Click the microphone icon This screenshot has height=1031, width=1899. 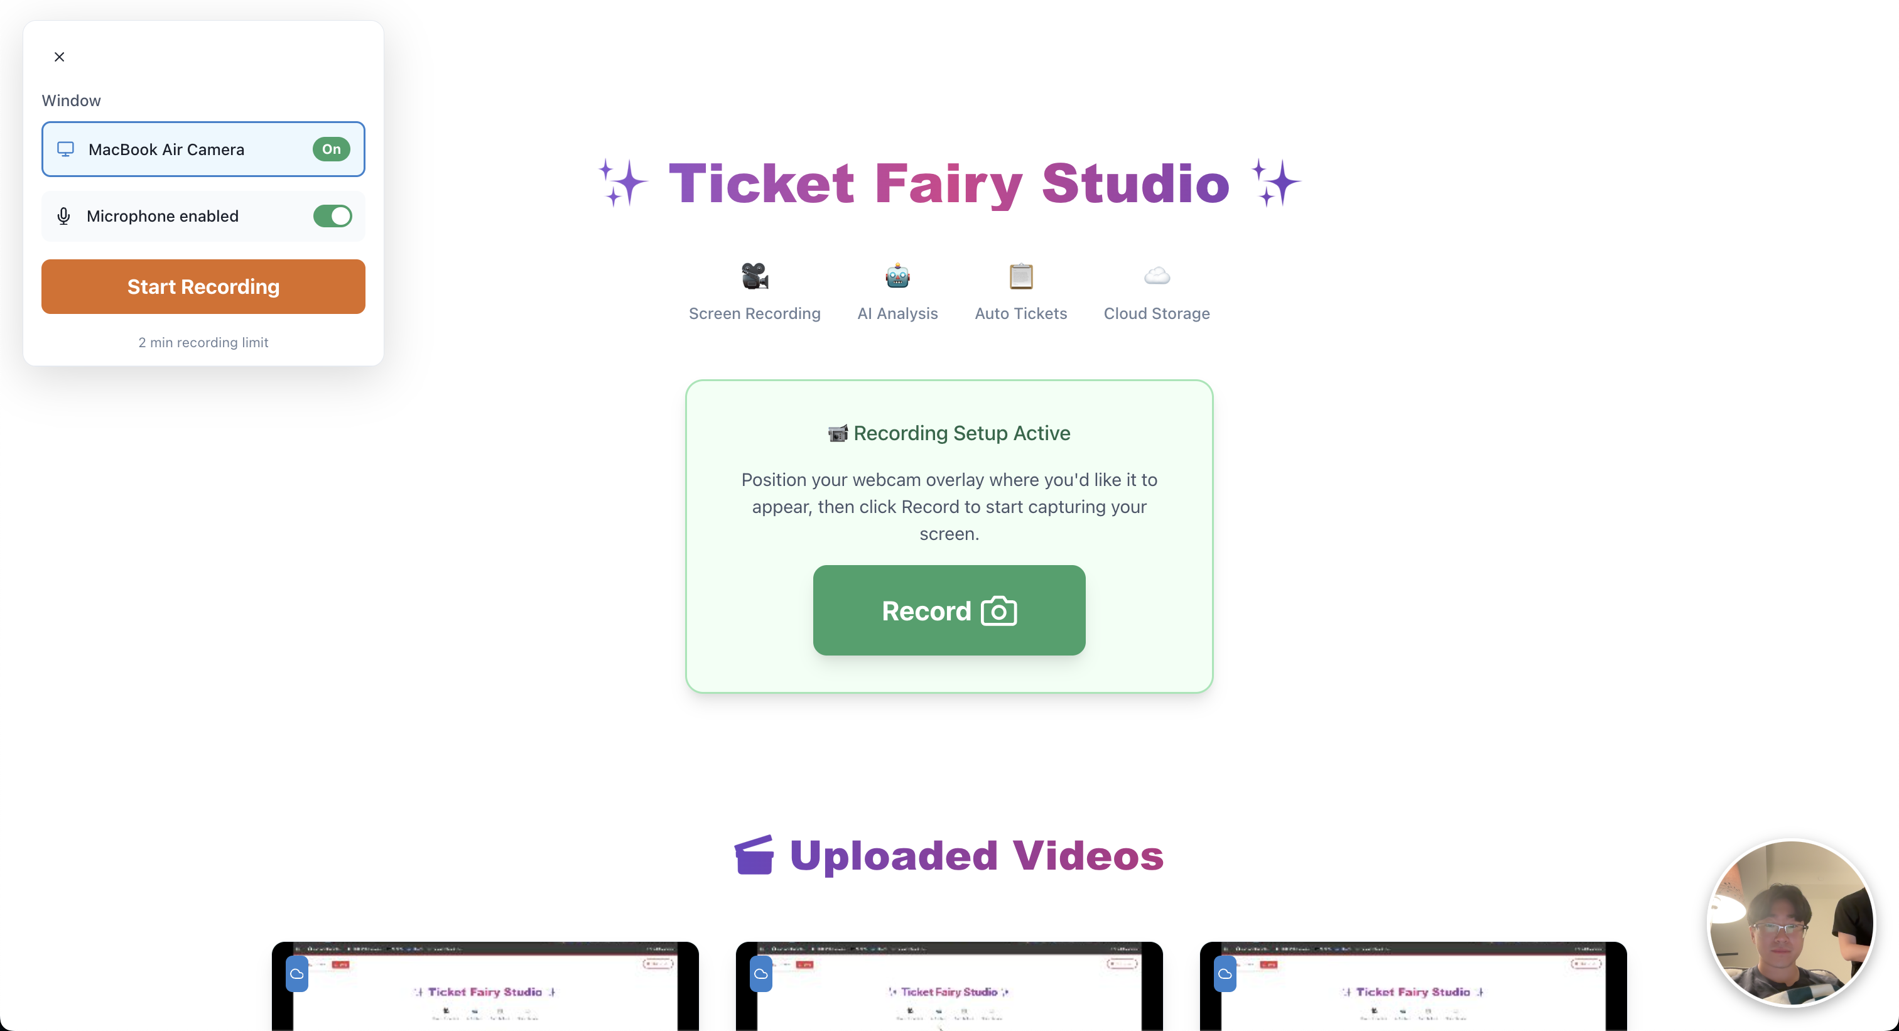(64, 216)
